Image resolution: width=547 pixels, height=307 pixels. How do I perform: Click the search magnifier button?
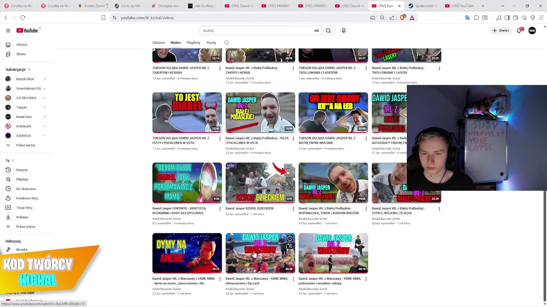[328, 31]
